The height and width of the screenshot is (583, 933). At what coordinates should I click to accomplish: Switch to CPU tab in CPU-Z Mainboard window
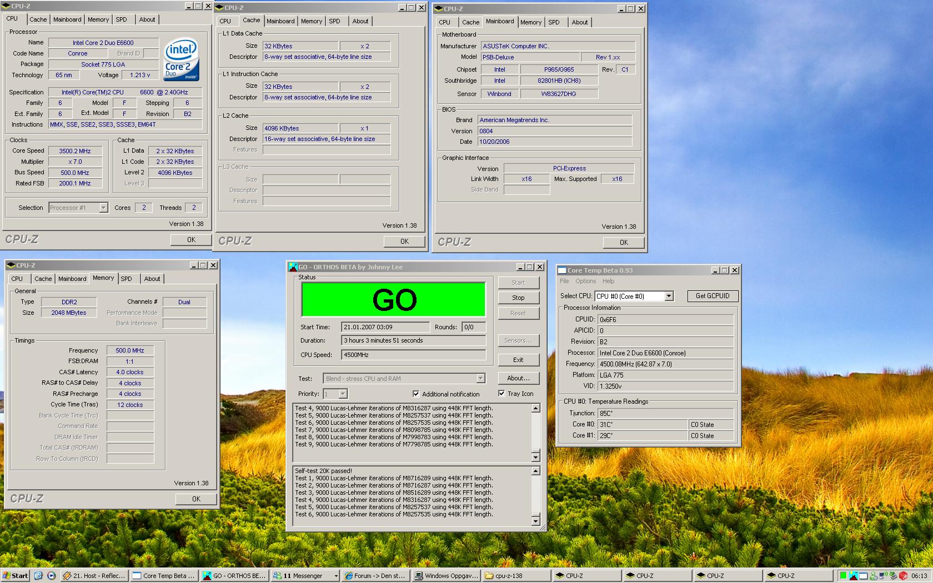pos(444,22)
